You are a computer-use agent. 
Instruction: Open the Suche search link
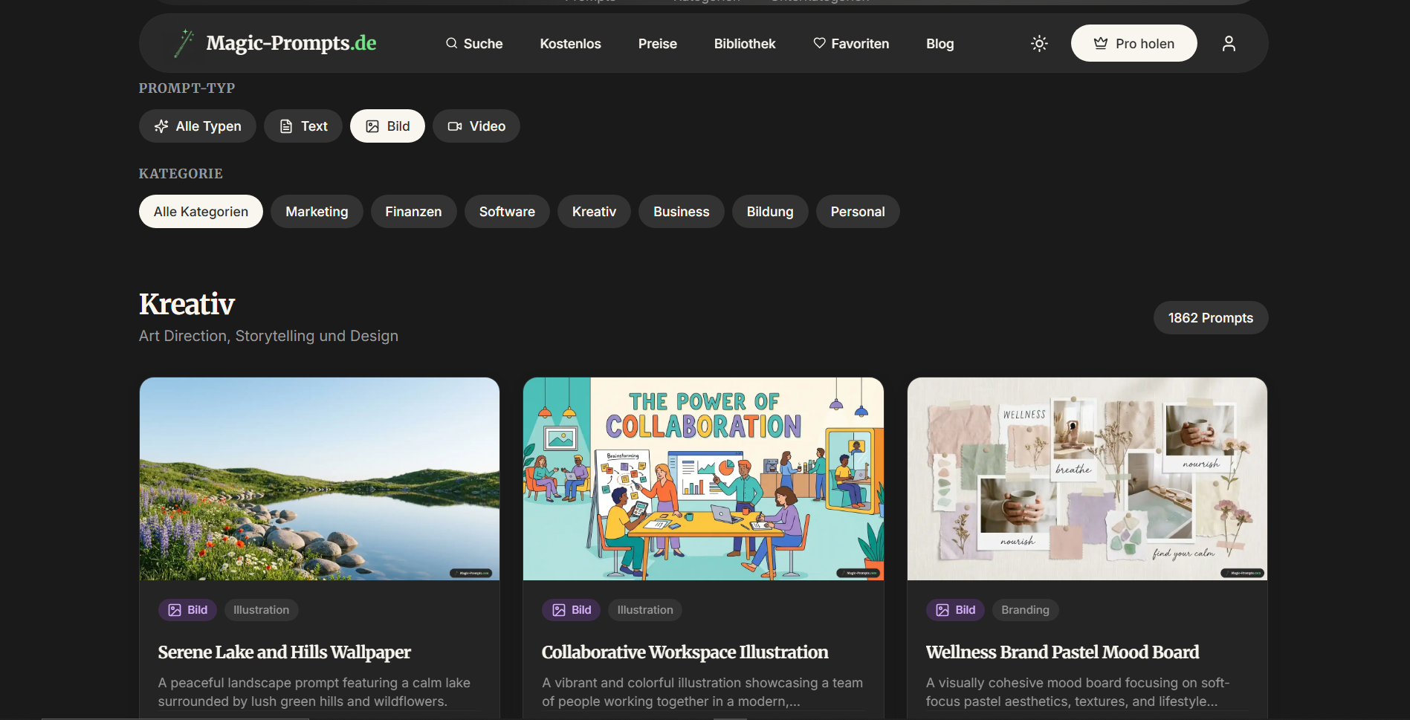point(474,44)
